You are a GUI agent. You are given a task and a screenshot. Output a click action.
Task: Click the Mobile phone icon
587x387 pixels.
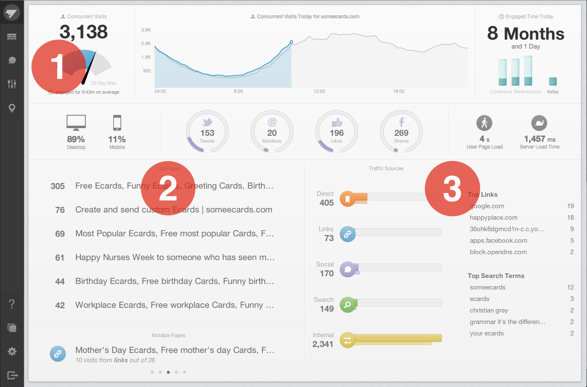[117, 123]
